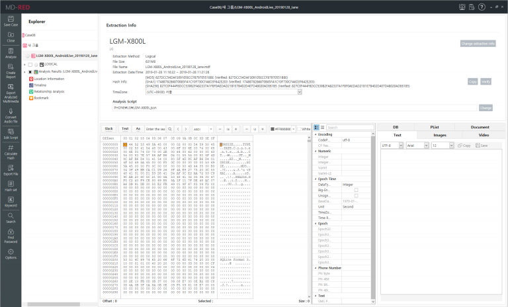The width and height of the screenshot is (508, 307).
Task: Open the Hash set tool
Action: [x=11, y=186]
